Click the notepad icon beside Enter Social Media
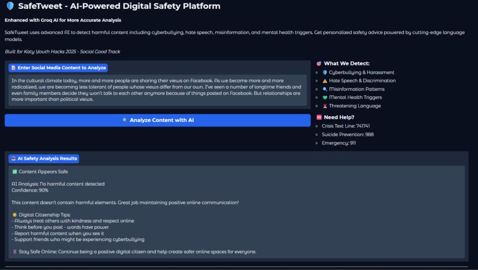This screenshot has height=270, width=478. click(14, 68)
